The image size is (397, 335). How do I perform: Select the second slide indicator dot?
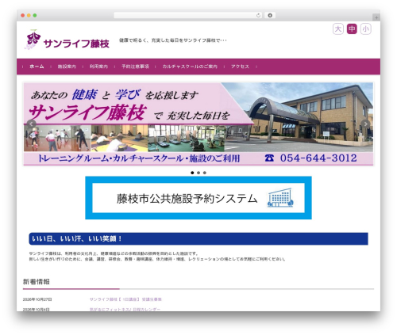198,173
